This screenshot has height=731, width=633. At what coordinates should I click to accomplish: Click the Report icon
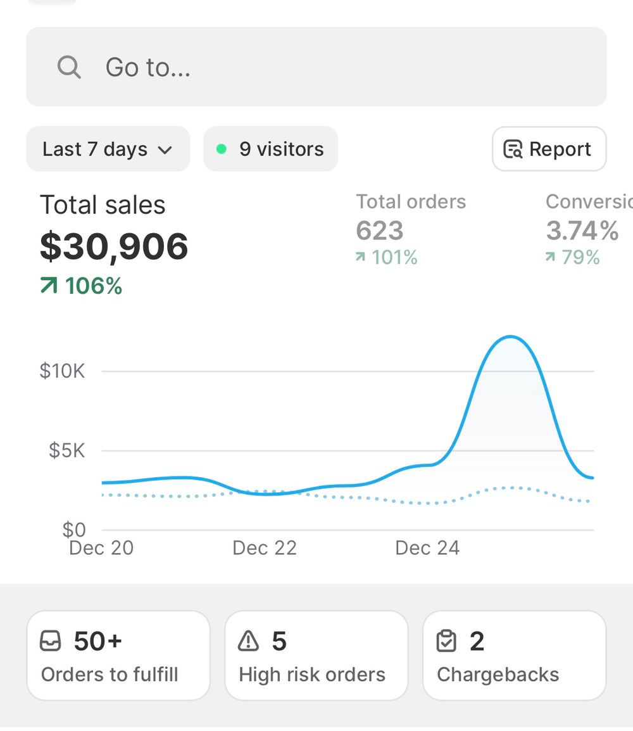[513, 149]
